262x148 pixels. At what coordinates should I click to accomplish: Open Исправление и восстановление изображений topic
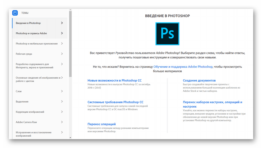(34, 134)
